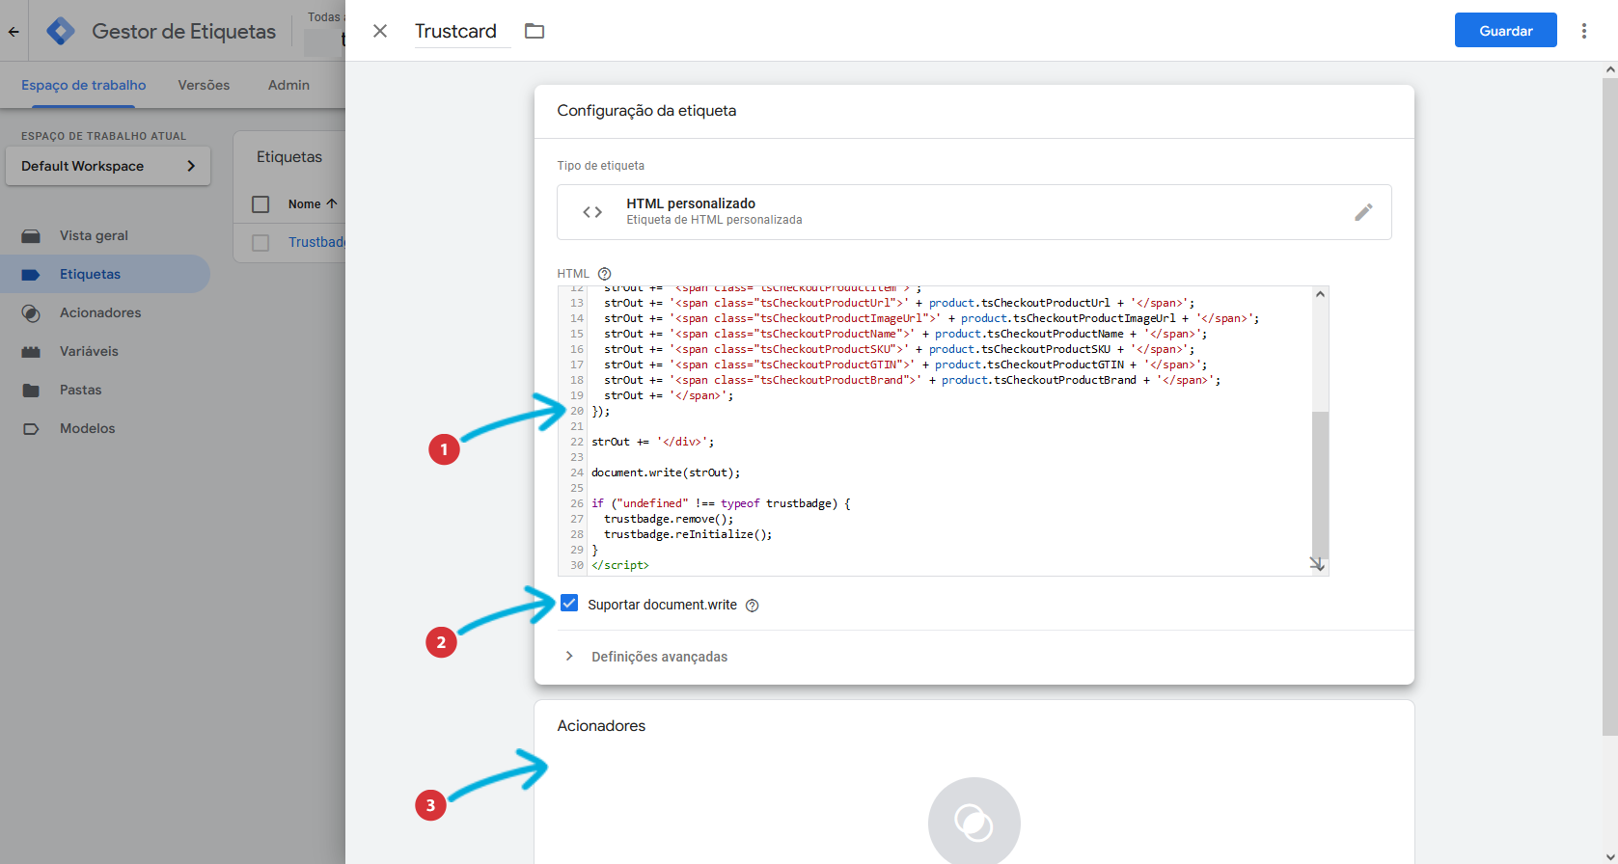1618x864 pixels.
Task: Click the back arrow in Tag Manager header
Action: pos(14,31)
